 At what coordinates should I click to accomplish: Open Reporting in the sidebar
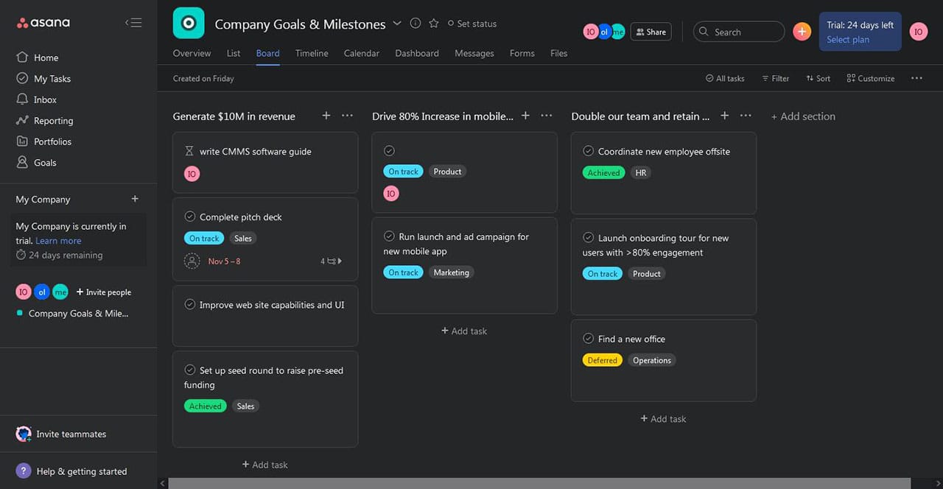[53, 121]
